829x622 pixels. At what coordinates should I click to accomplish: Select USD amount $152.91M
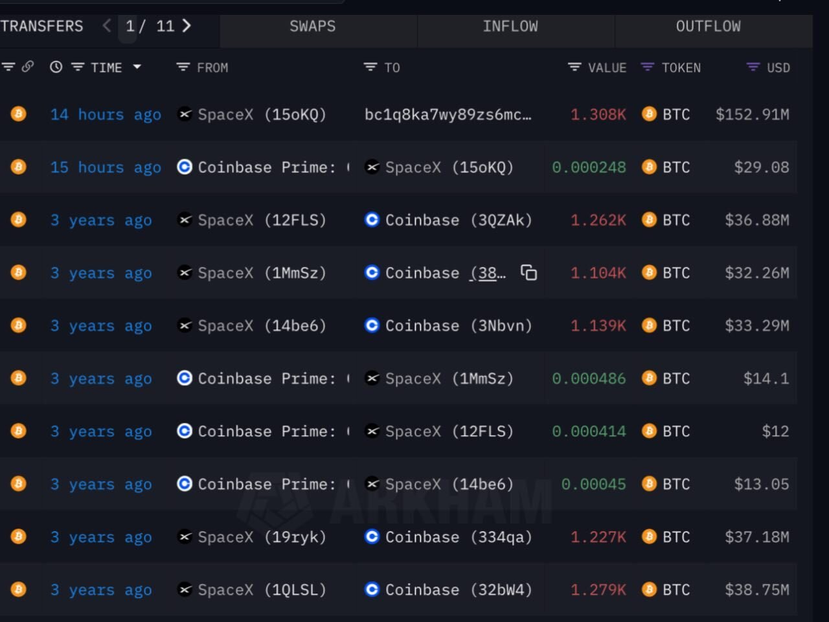click(753, 115)
